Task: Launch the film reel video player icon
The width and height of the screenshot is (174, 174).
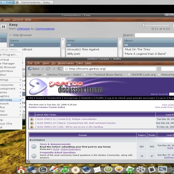Action: pyautogui.click(x=141, y=170)
